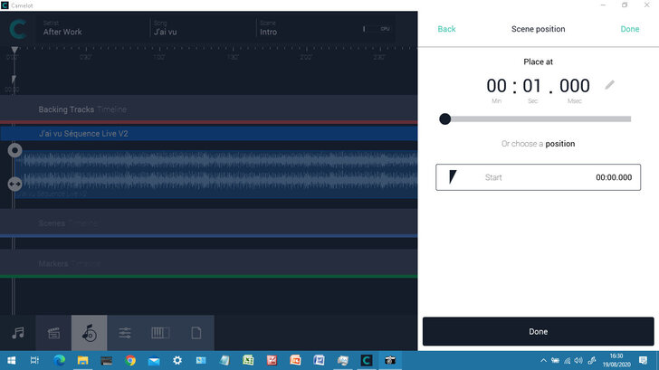Click the scene position slider handle

tap(444, 119)
